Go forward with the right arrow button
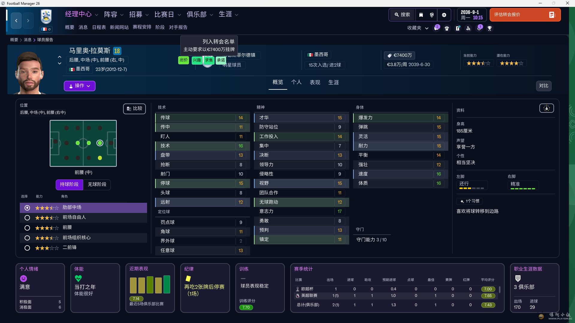The width and height of the screenshot is (575, 323). coord(28,21)
